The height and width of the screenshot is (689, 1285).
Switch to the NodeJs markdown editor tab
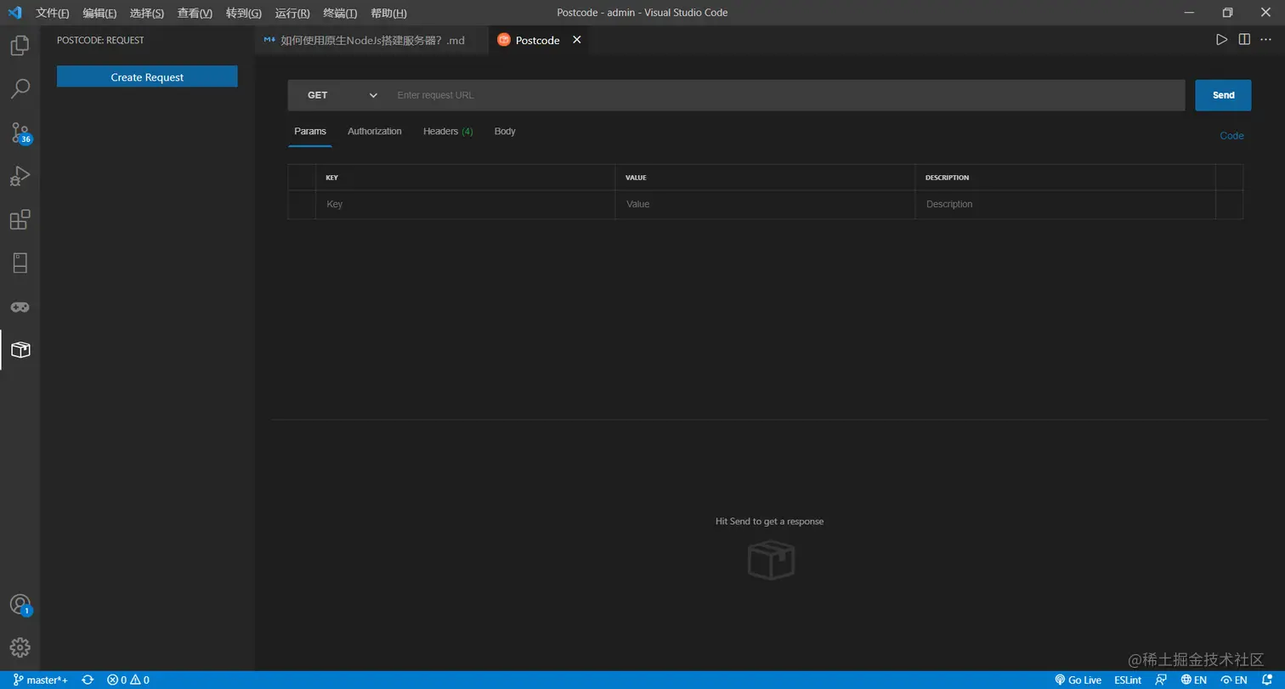(371, 40)
